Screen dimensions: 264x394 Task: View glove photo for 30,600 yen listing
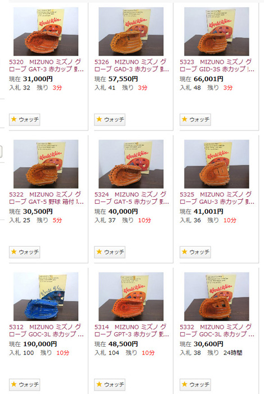pyautogui.click(x=217, y=297)
